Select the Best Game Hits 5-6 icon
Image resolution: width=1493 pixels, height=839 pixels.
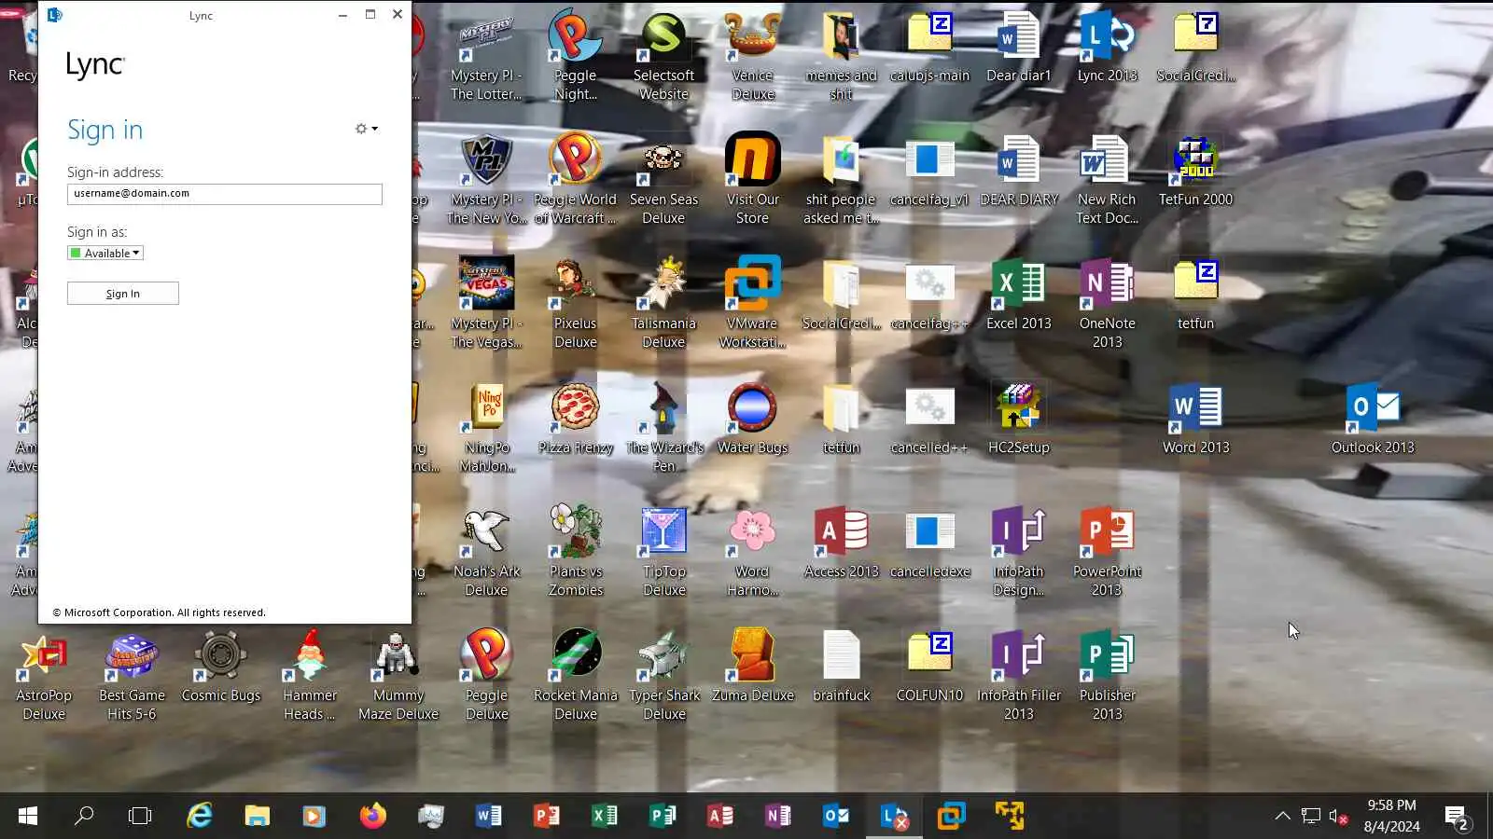coord(133,676)
